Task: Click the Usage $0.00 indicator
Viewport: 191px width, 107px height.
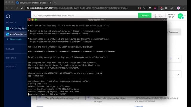Action: [x=171, y=16]
